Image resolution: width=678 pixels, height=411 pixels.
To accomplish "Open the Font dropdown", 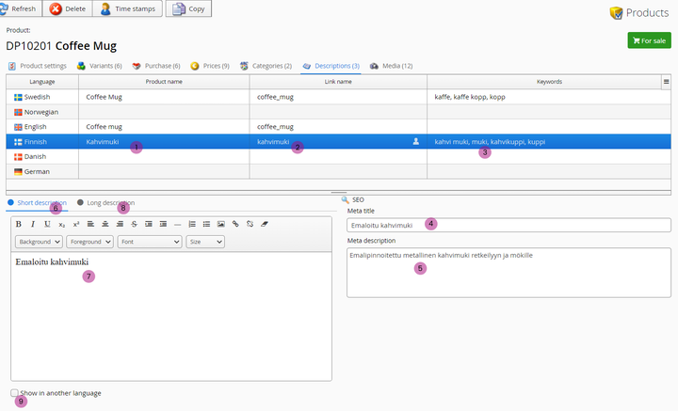I will pos(150,242).
